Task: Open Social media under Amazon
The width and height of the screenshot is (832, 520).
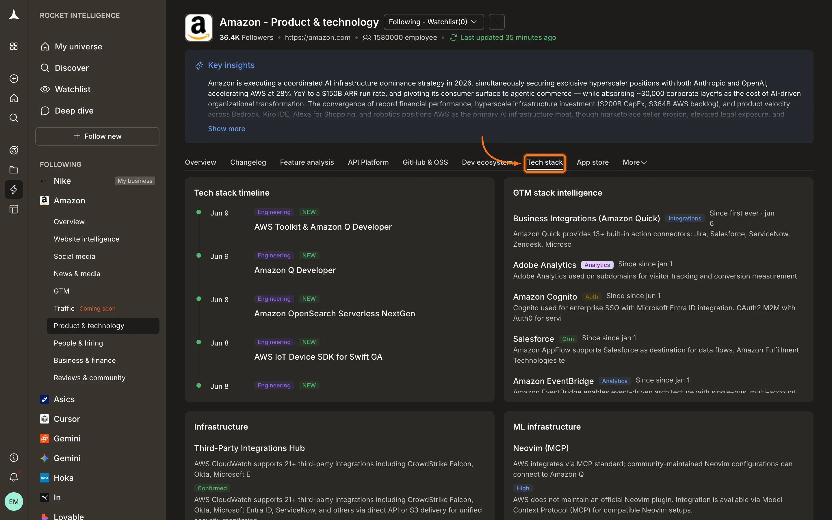Action: (x=74, y=257)
